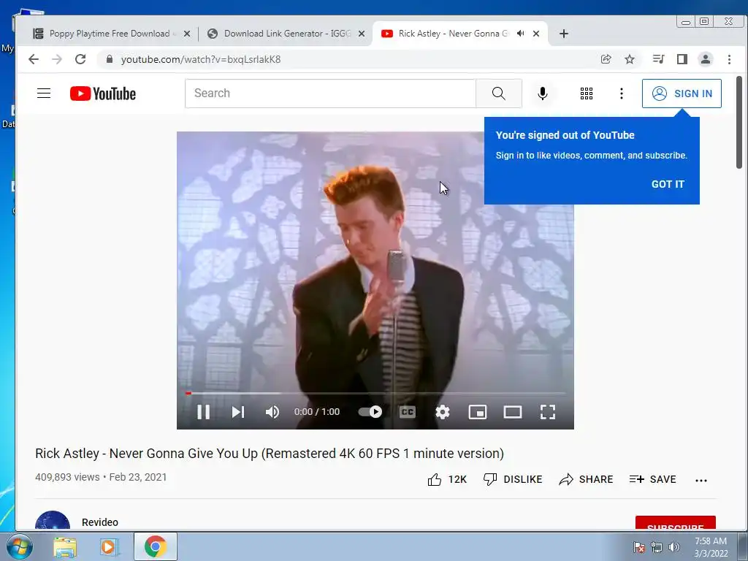Click Chrome icon in taskbar
This screenshot has height=561, width=748.
[156, 546]
